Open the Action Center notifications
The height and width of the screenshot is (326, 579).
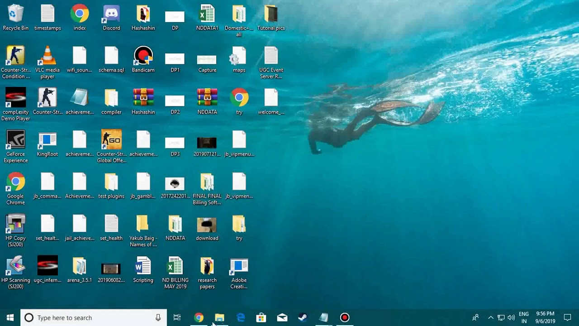tap(567, 317)
